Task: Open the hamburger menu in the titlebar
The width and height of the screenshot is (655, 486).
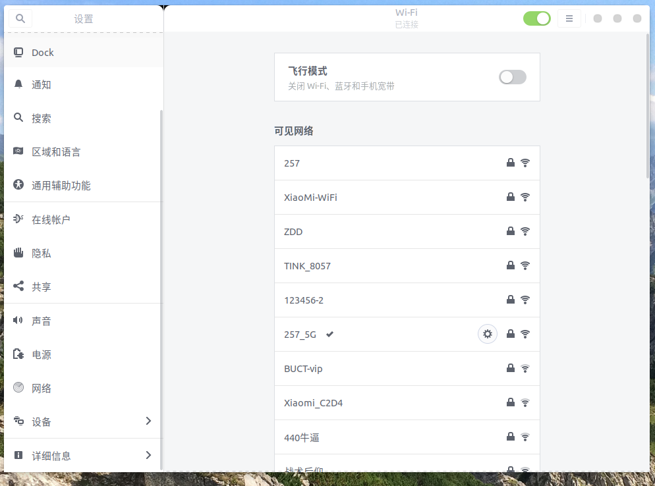Action: [569, 18]
